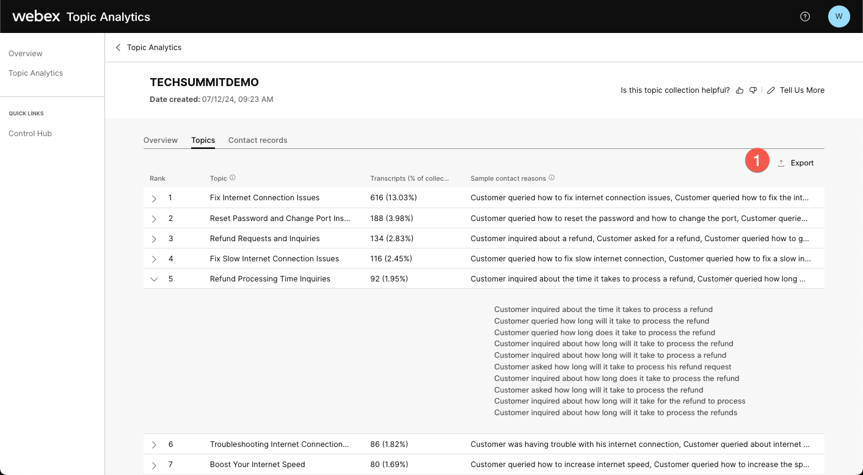The height and width of the screenshot is (475, 863).
Task: Expand the Boost Your Internet Speed row
Action: point(154,465)
